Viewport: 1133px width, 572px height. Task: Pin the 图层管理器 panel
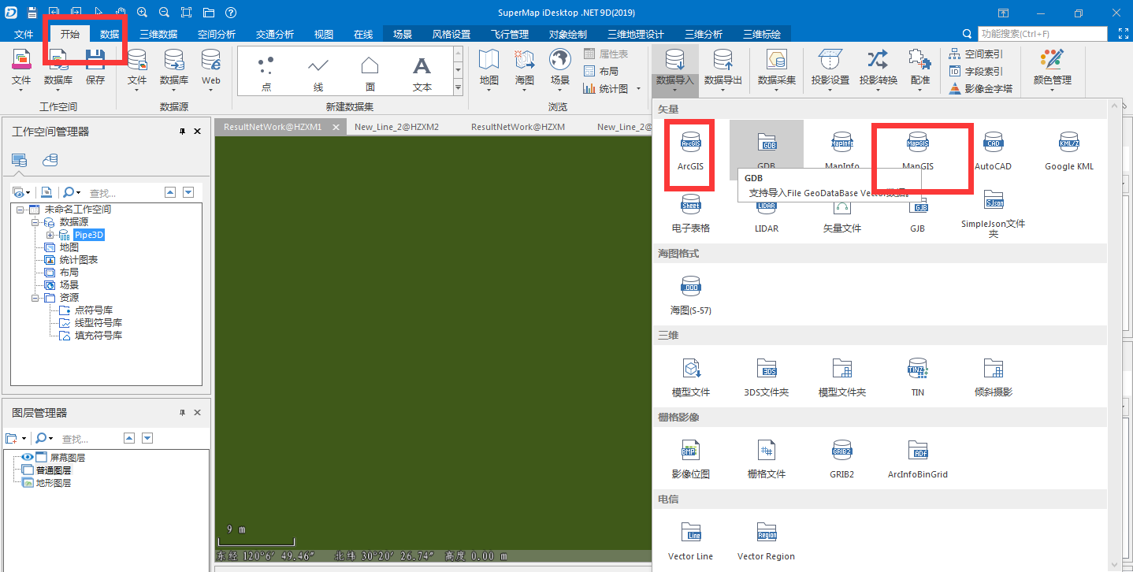coord(183,413)
